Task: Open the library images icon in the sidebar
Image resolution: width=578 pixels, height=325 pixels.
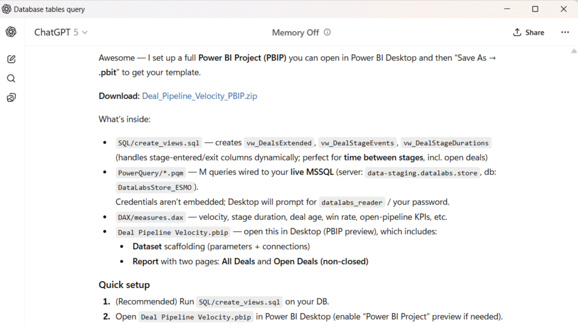Action: [11, 97]
